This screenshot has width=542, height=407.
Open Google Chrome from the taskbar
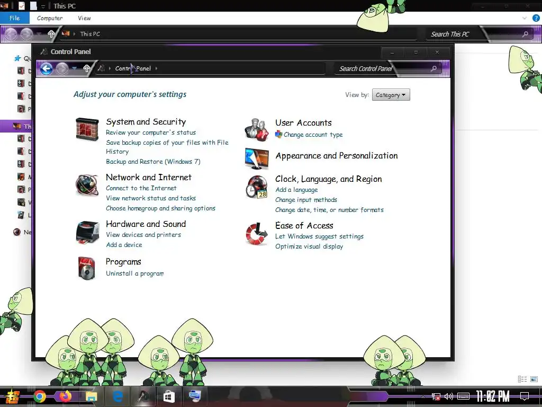tap(40, 396)
